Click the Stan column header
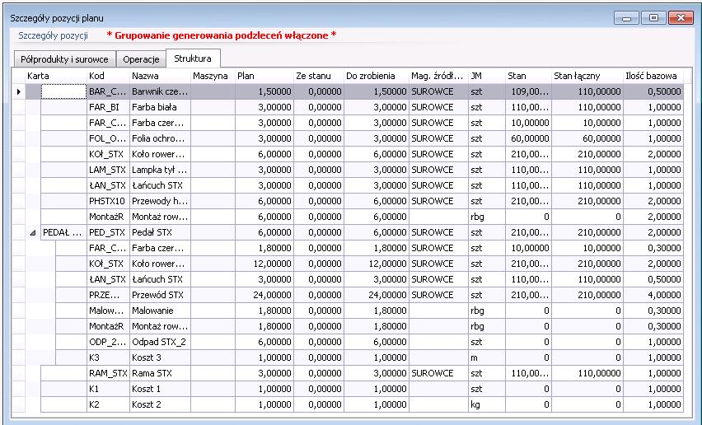Viewport: 702px width, 425px height. [528, 76]
